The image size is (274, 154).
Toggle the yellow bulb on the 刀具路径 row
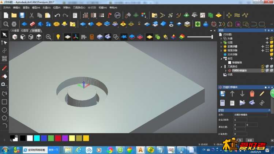(x=263, y=67)
